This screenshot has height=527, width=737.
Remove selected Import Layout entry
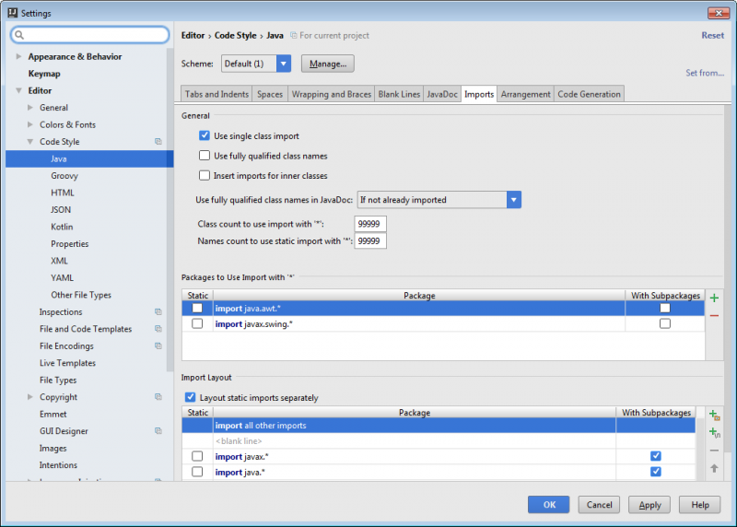coord(714,451)
